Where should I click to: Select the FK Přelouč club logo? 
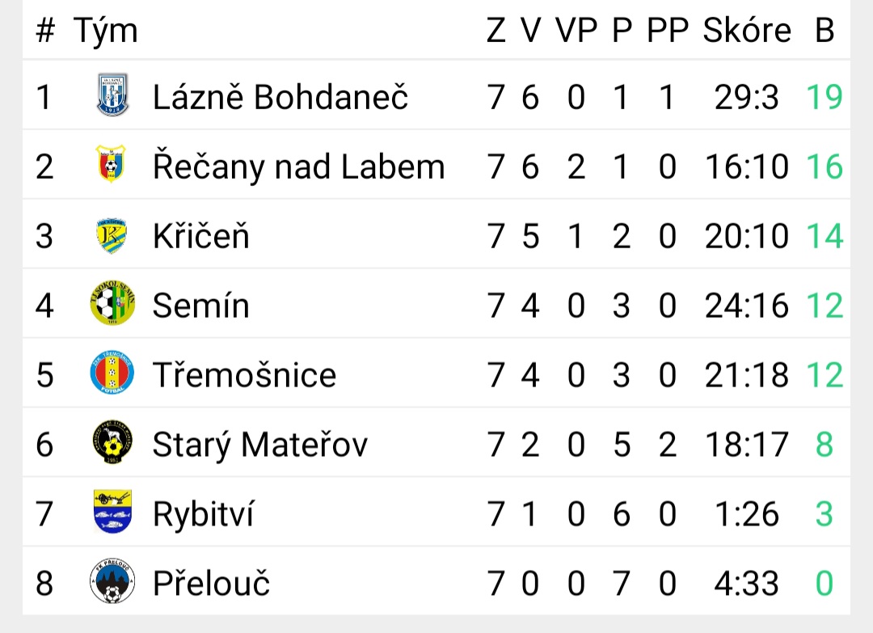(x=112, y=581)
